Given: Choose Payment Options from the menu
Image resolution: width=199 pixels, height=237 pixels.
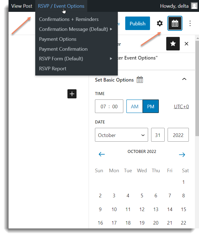Looking at the screenshot, I should [58, 39].
